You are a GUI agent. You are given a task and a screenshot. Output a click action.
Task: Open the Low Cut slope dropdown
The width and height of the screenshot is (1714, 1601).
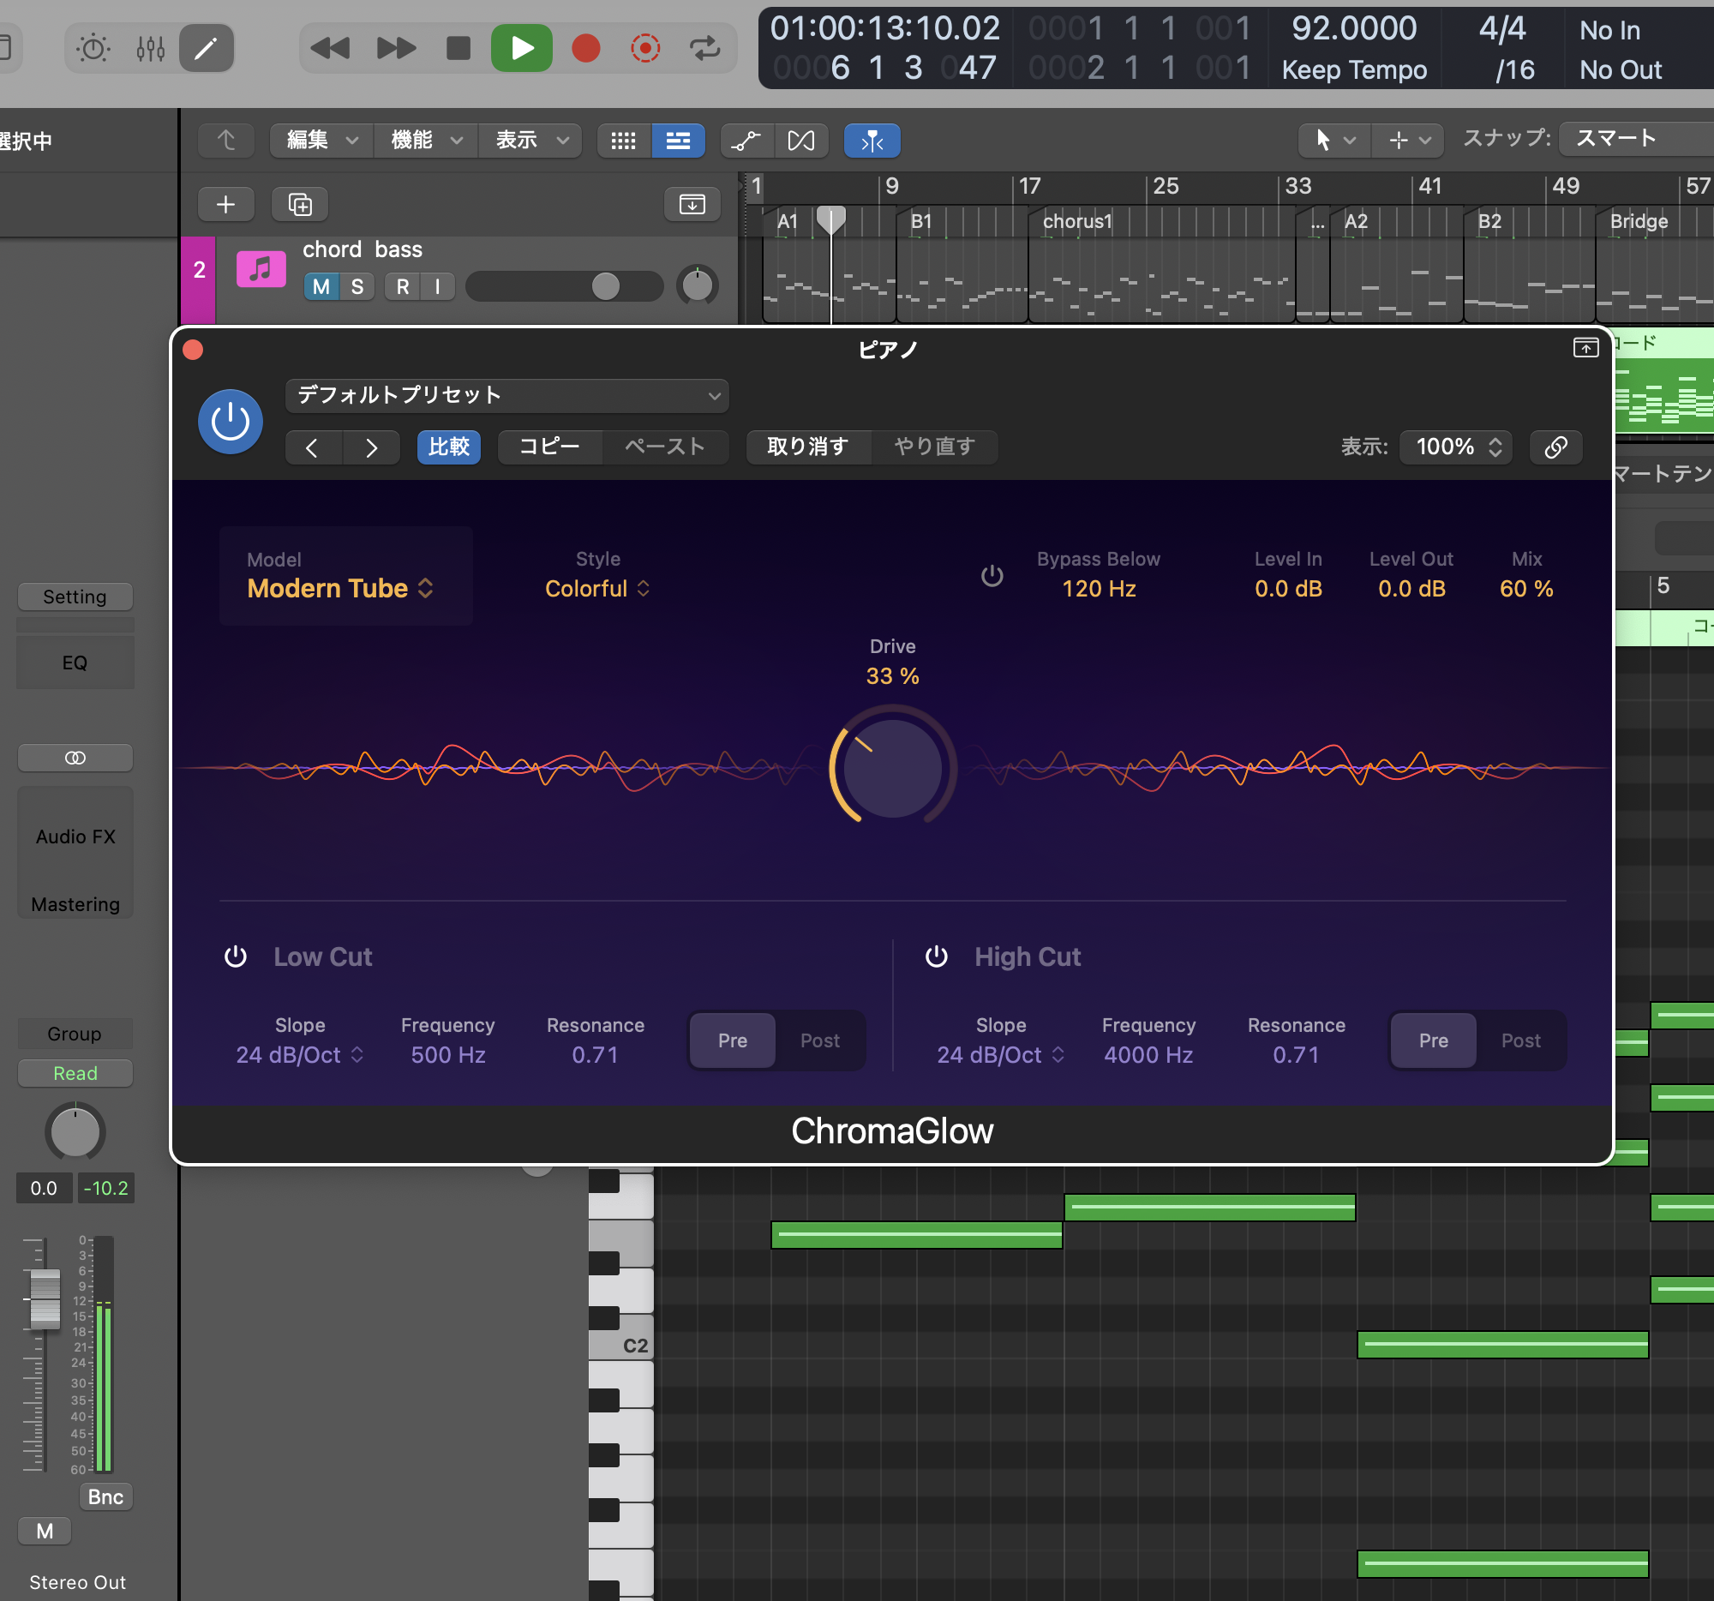(x=300, y=1055)
